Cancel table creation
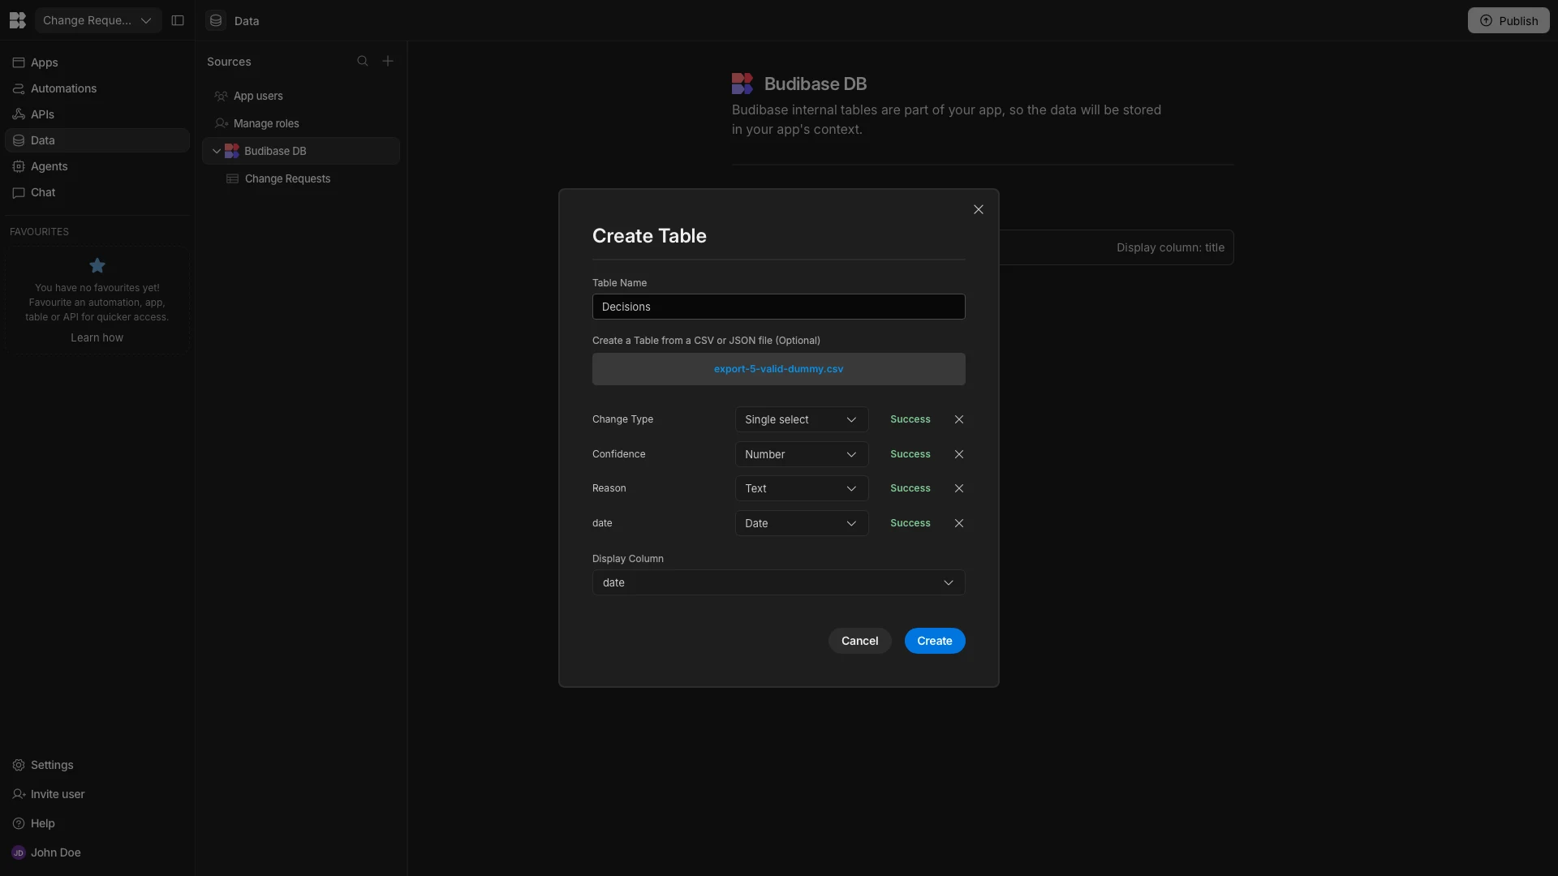The width and height of the screenshot is (1558, 876). (x=859, y=641)
